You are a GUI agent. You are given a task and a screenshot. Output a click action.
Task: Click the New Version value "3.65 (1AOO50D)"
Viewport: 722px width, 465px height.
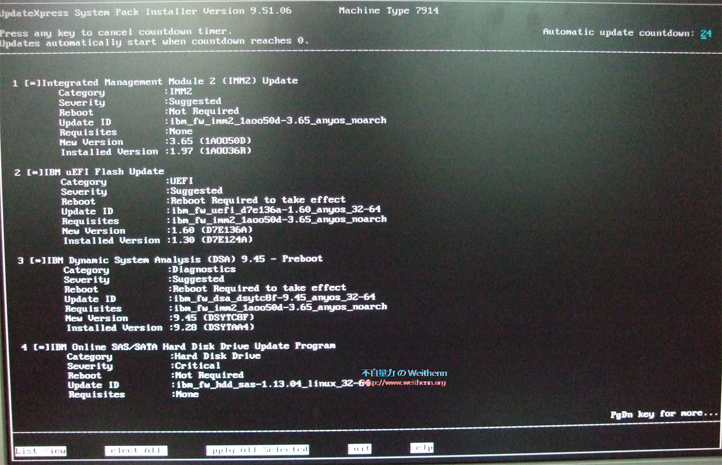210,141
